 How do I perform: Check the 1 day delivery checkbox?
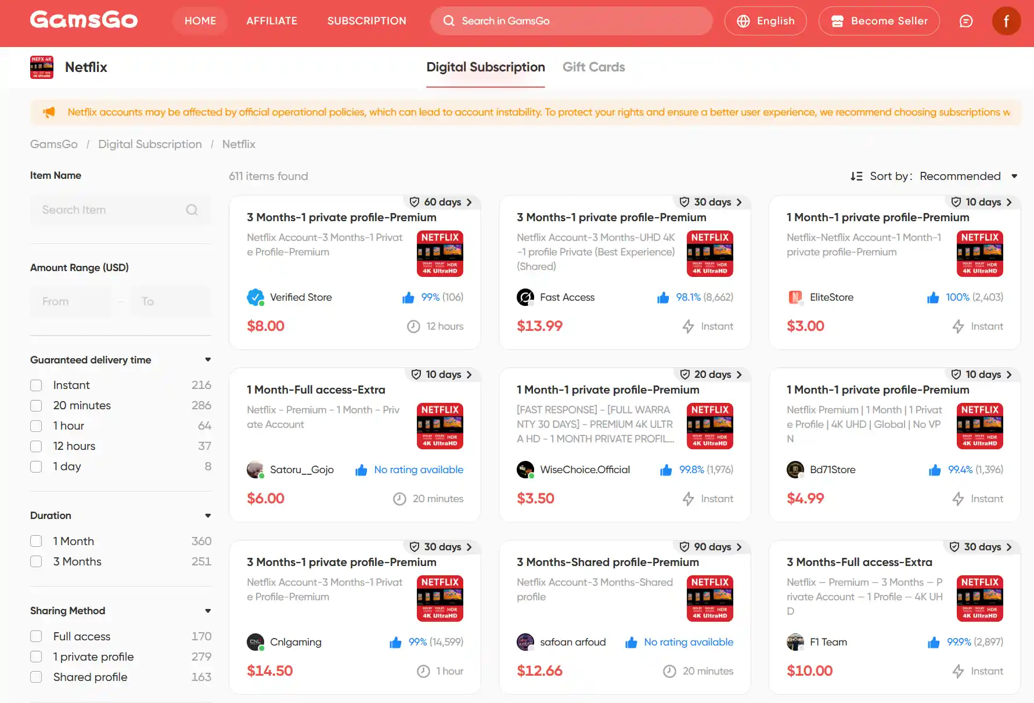coord(36,467)
